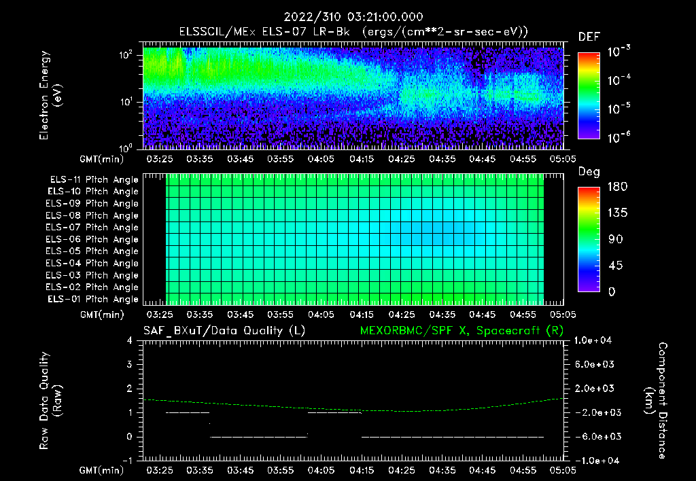
Task: Click the Deg pitch angle color bar
Action: 589,240
